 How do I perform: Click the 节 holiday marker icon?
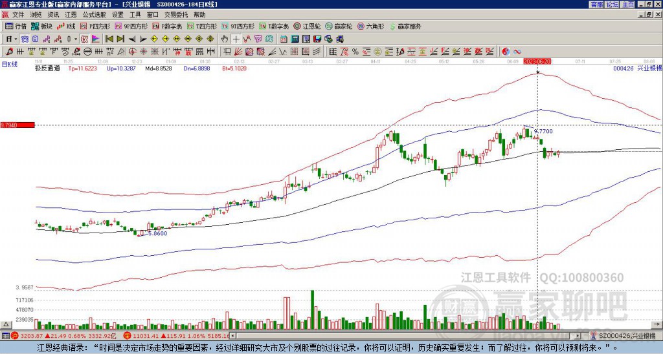(x=258, y=39)
